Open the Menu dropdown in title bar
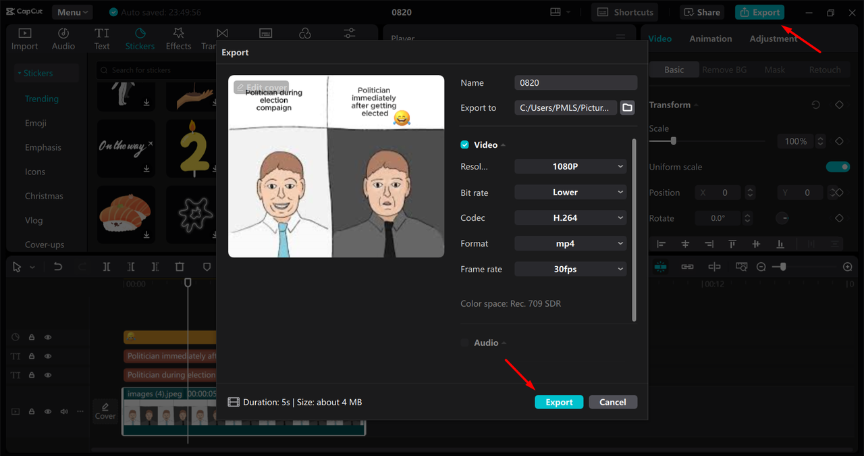 point(73,12)
